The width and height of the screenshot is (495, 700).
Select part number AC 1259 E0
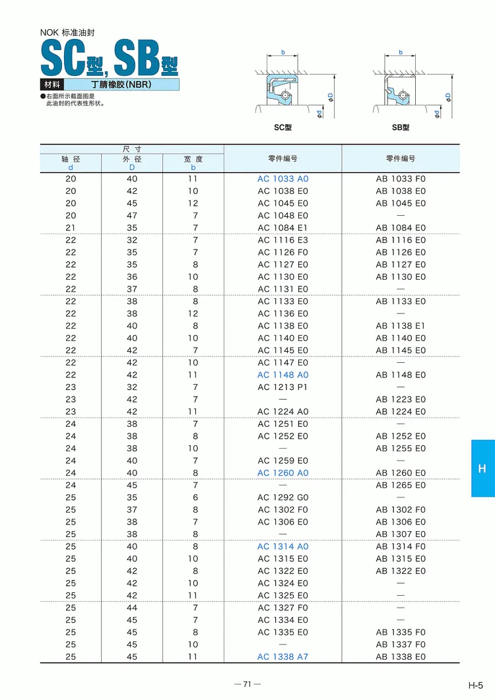click(282, 461)
